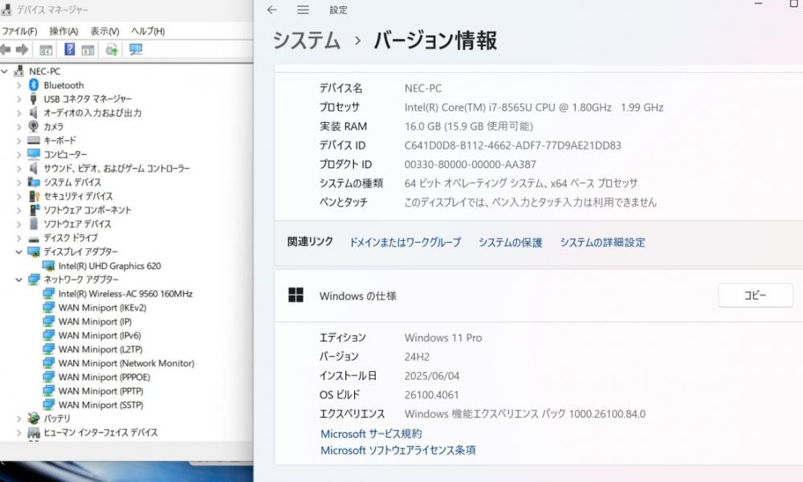Screen dimensions: 803x482
Task: Click the network icon beside Intel(R) Wireless-AC 9560 160MHz
Action: coord(49,293)
